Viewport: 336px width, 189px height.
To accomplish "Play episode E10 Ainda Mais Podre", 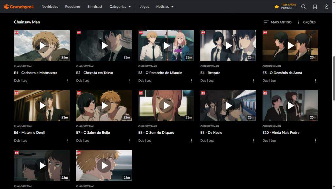I will [x=290, y=106].
